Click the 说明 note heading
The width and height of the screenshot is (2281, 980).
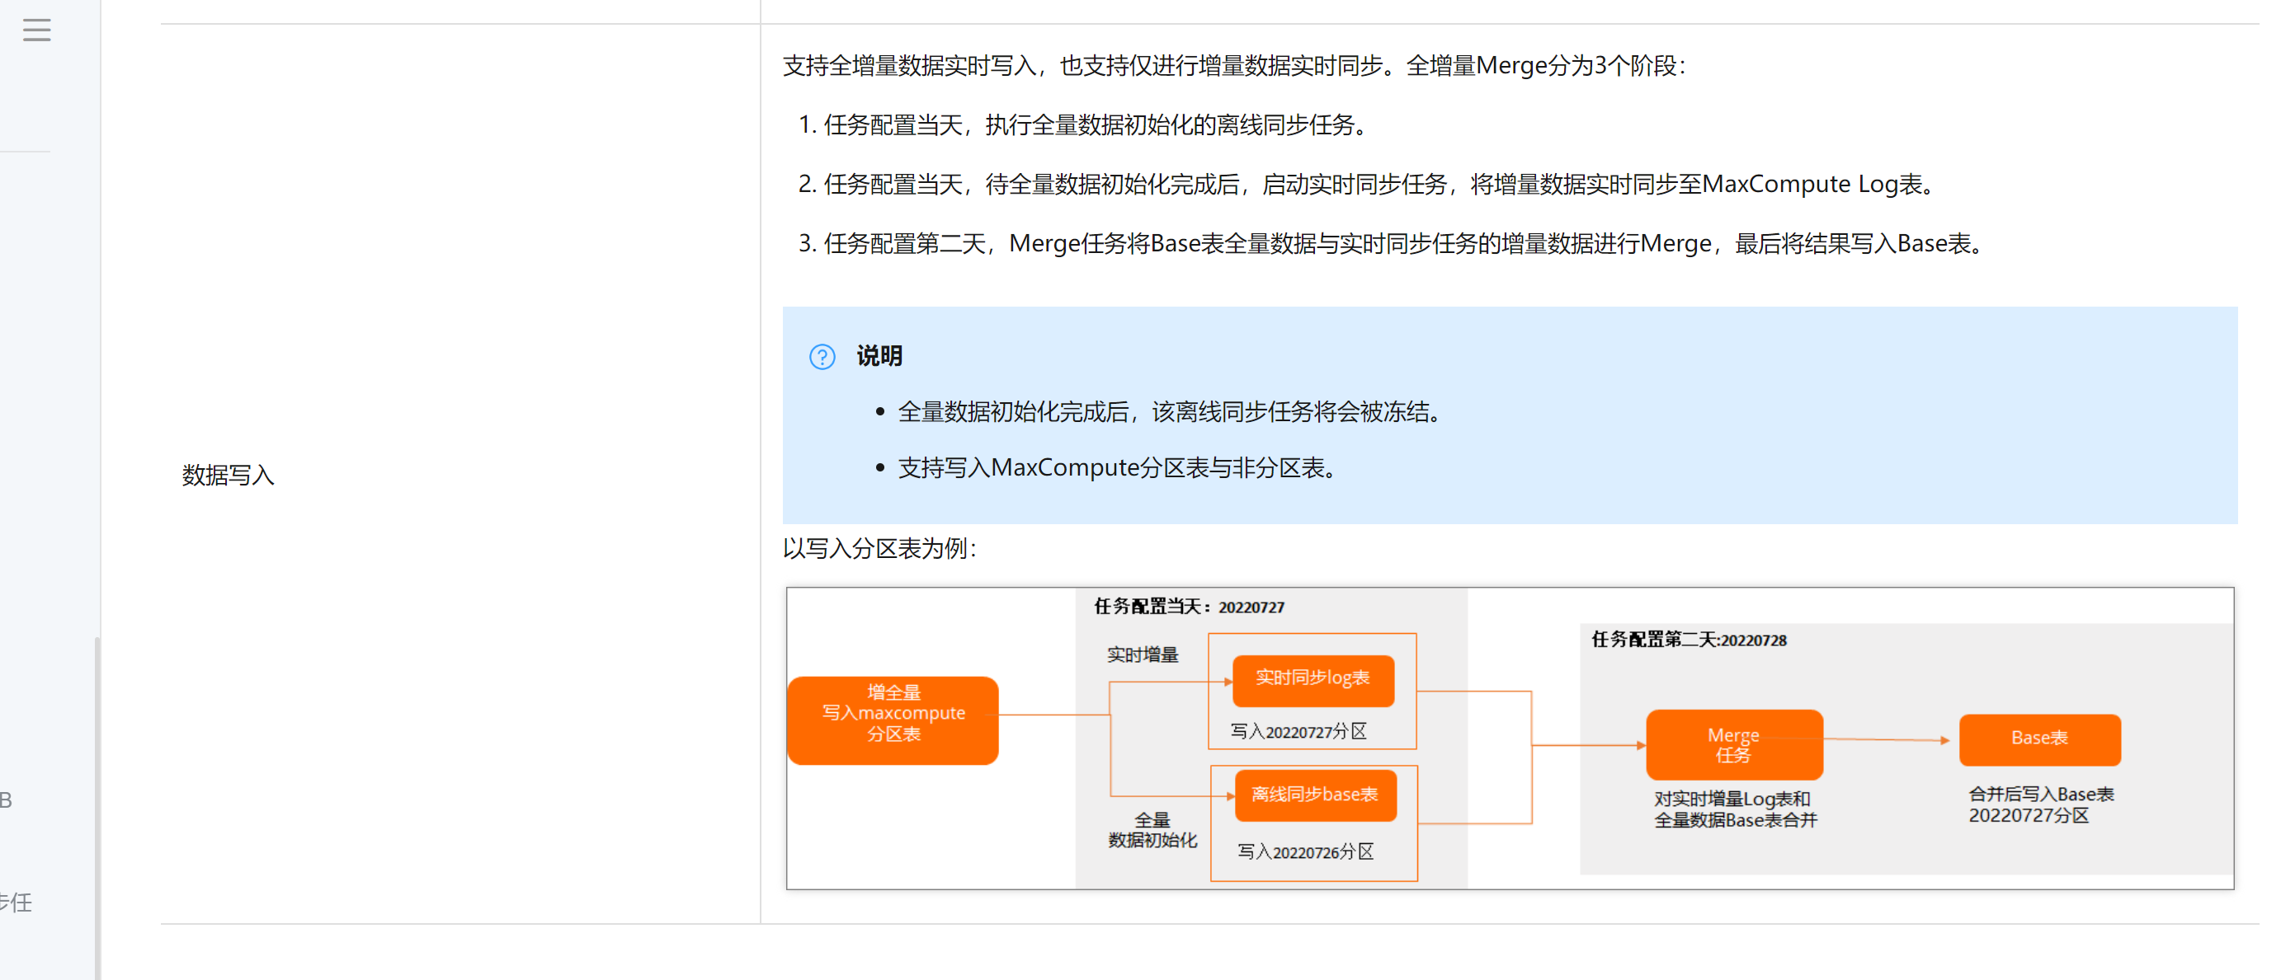[x=879, y=355]
